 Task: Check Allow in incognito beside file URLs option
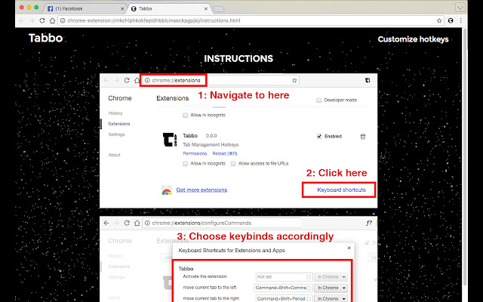(185, 164)
